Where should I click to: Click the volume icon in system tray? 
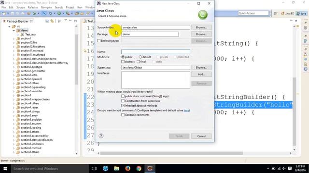pyautogui.click(x=284, y=169)
